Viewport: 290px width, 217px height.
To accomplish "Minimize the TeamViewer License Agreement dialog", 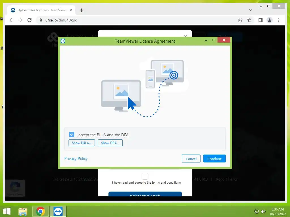I will (x=206, y=40).
